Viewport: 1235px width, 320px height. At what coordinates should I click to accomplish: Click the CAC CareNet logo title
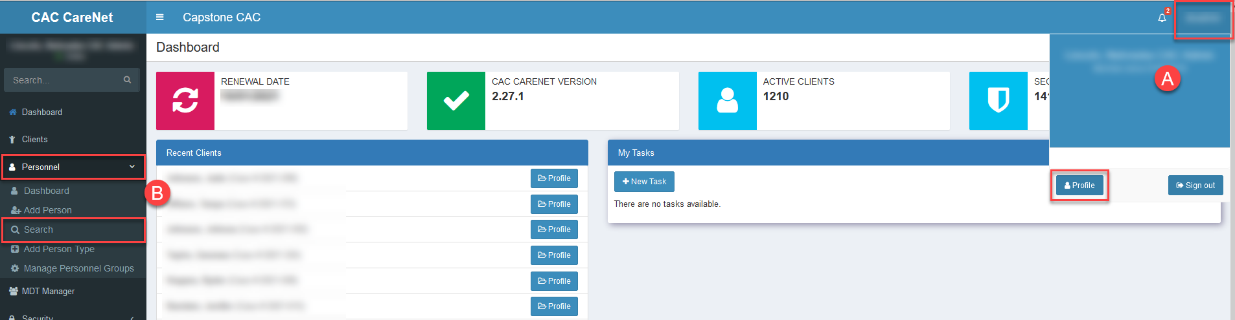(72, 17)
